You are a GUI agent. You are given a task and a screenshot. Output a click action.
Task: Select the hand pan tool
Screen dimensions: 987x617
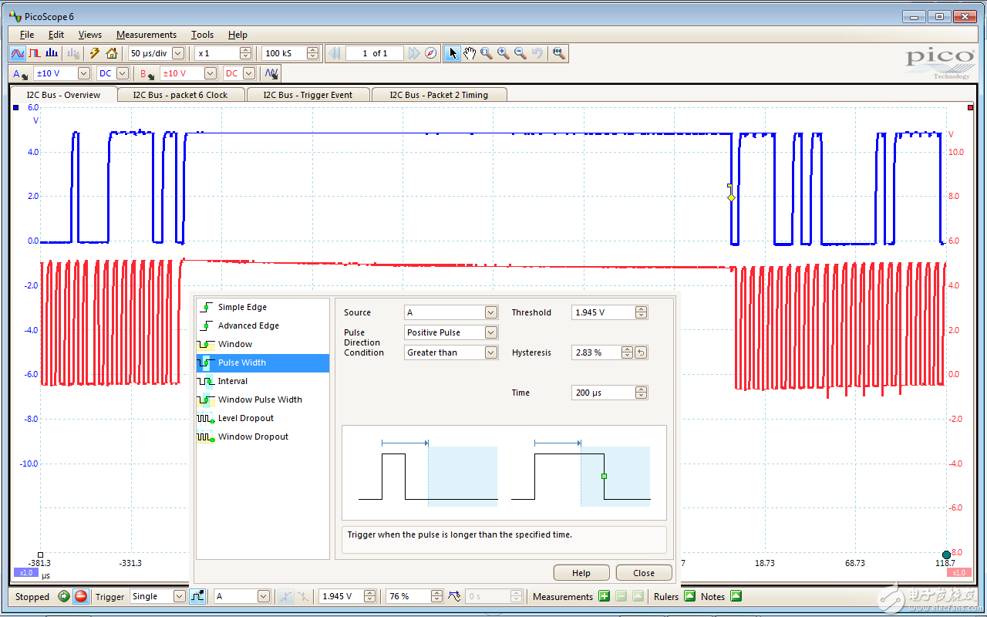click(470, 53)
